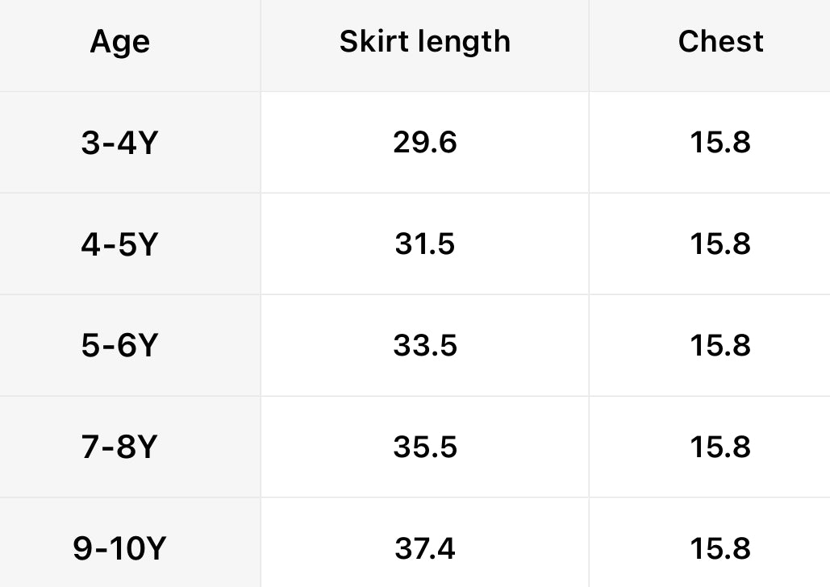Click the chest value for 7-8Y
This screenshot has width=830, height=587.
tap(720, 448)
